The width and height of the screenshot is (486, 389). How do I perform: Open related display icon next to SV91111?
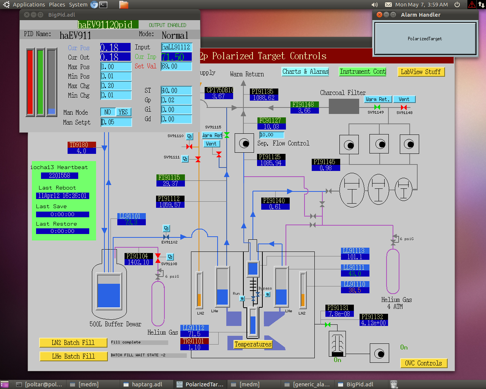click(x=185, y=159)
